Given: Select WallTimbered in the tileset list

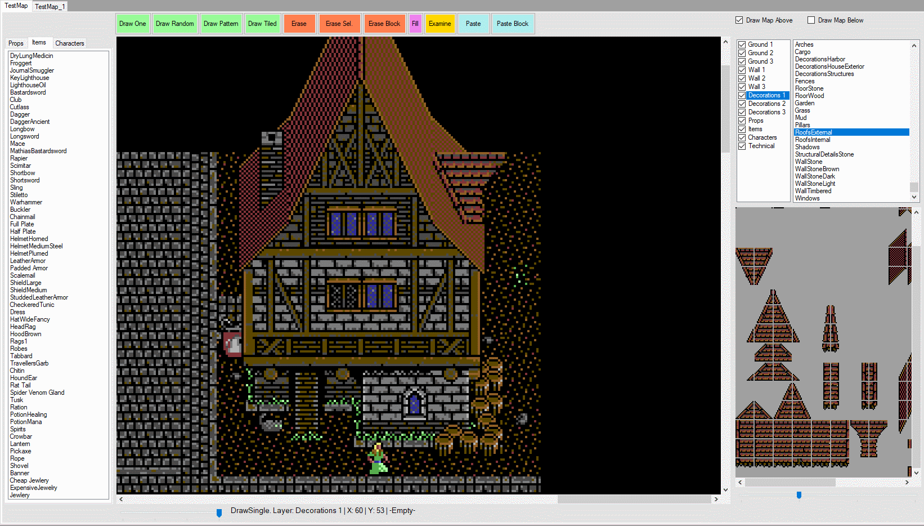Looking at the screenshot, I should coord(813,191).
